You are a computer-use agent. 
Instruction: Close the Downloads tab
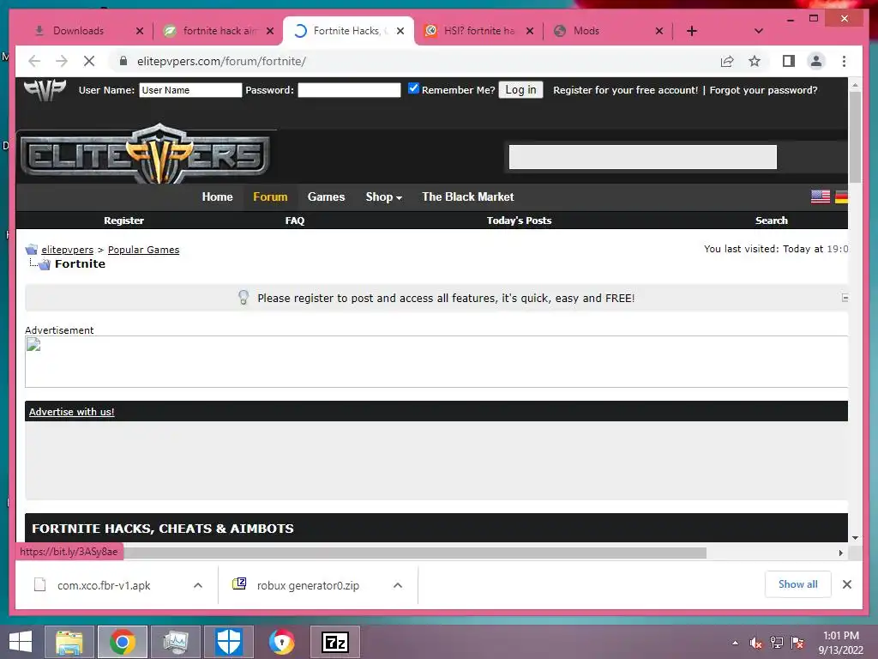click(140, 31)
